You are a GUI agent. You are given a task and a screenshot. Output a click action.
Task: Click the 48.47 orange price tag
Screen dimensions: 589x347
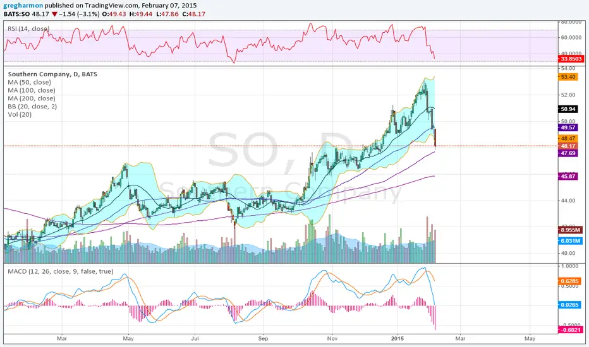pos(568,138)
